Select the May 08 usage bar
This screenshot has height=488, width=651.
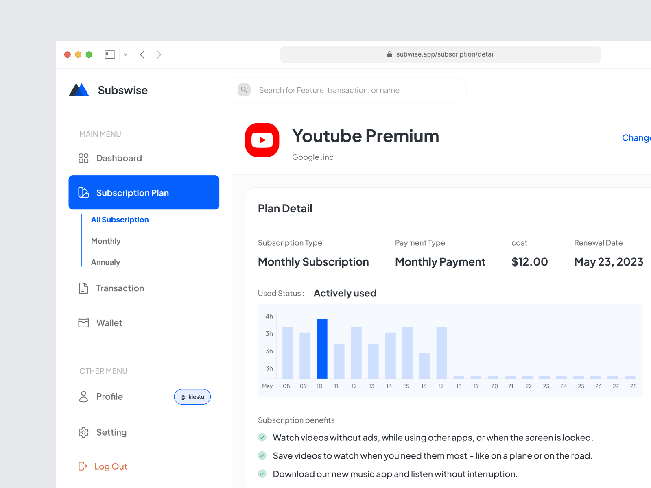pos(288,353)
